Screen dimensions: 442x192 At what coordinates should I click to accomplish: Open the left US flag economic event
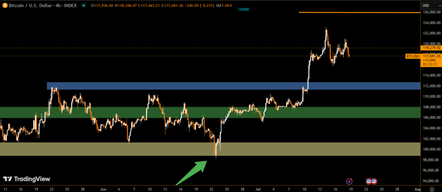(369, 181)
